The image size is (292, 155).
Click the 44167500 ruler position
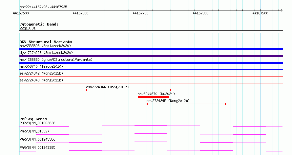coord(21,13)
